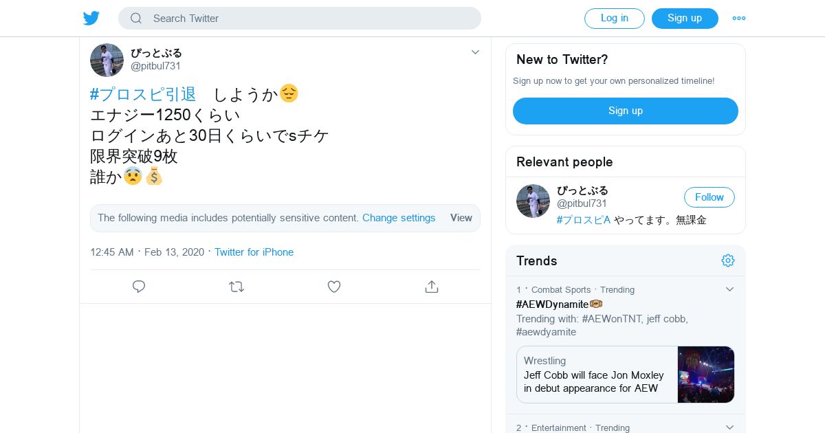825x433 pixels.
Task: Reply to the tweet
Action: (139, 287)
